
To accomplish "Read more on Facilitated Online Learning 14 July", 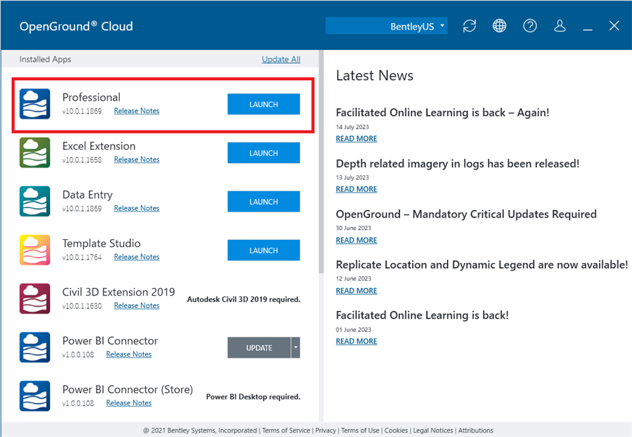I will [356, 139].
